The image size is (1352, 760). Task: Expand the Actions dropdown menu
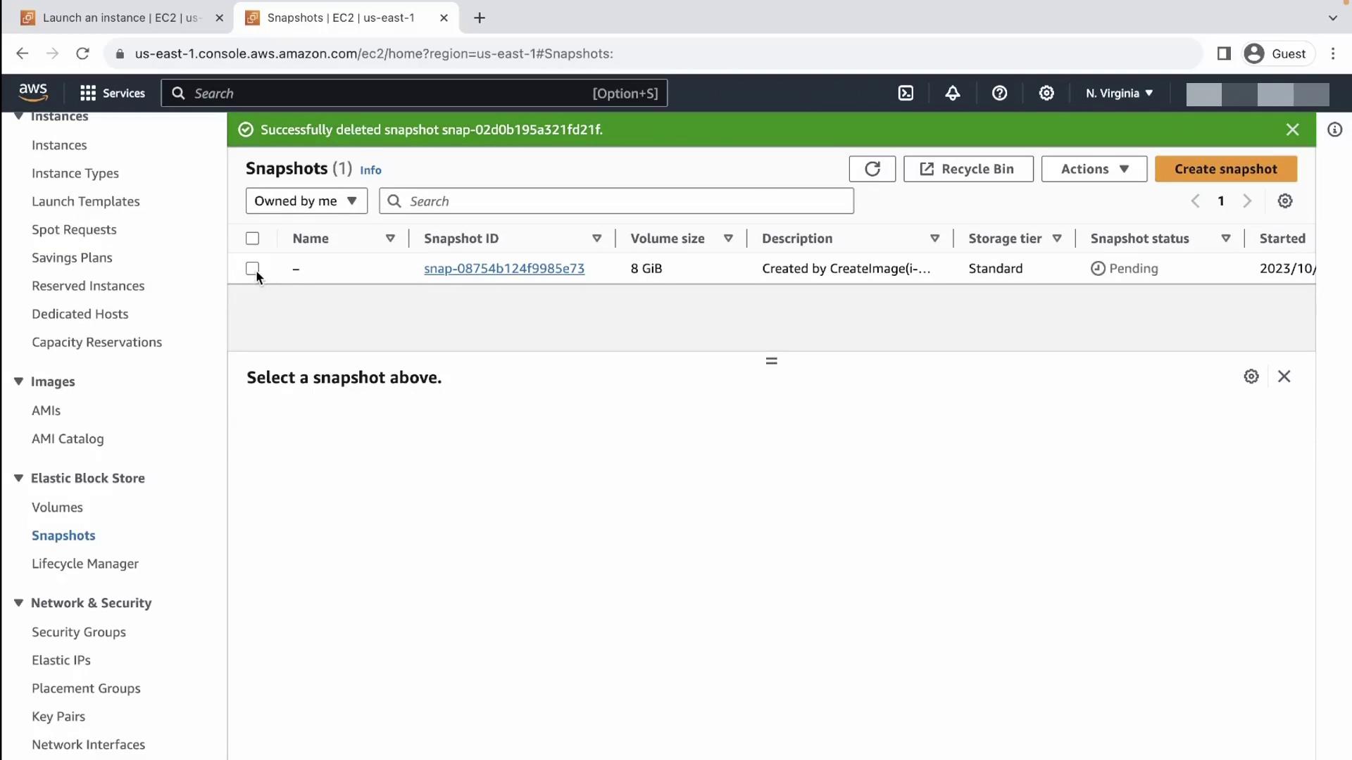pyautogui.click(x=1094, y=169)
